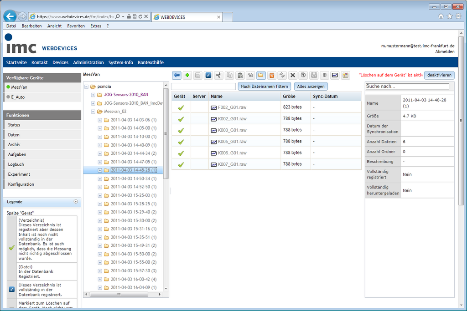Viewport: 467px width, 311px height.
Task: Click the blue back arrow toolbar icon
Action: coord(176,75)
